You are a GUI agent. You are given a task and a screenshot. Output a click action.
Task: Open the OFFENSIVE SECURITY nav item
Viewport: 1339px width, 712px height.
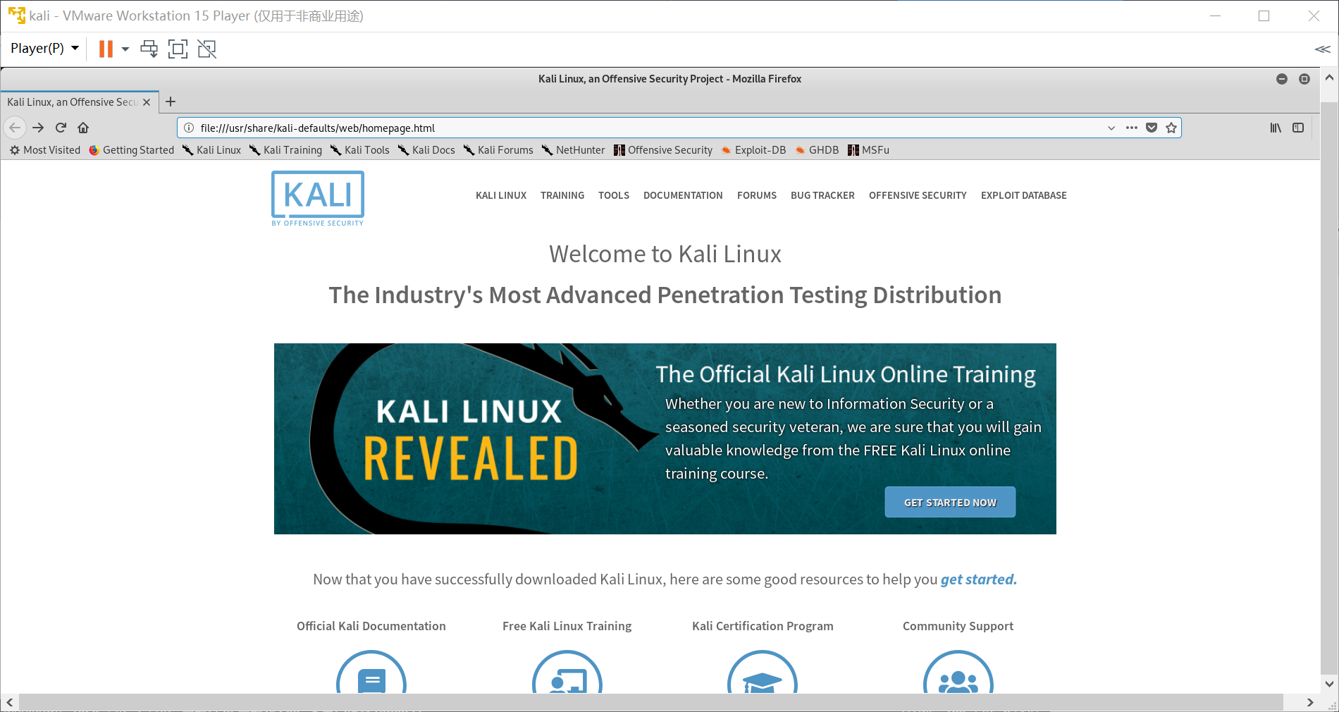(918, 195)
